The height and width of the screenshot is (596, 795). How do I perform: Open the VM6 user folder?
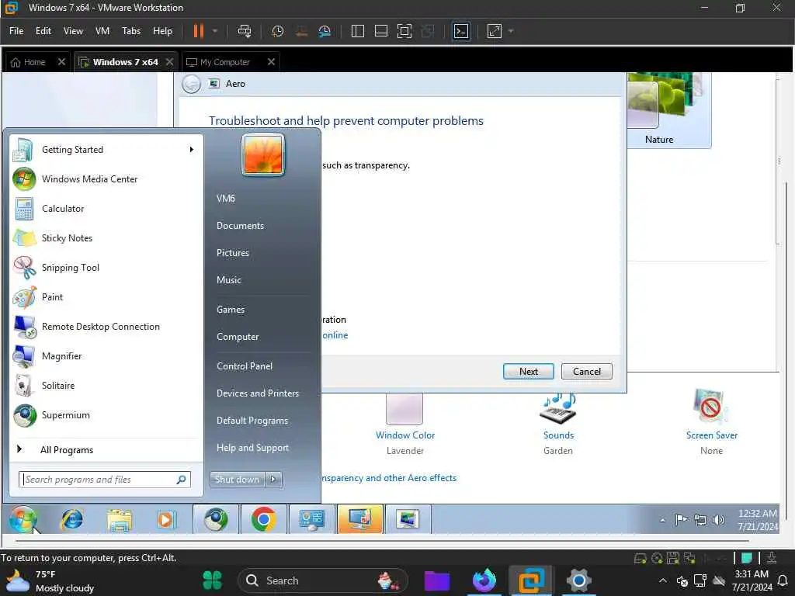pos(226,198)
